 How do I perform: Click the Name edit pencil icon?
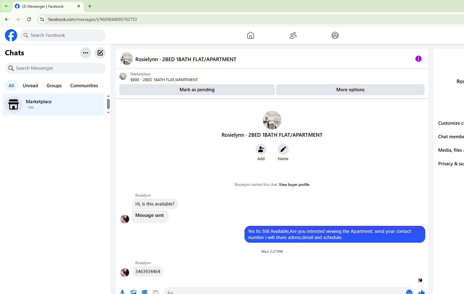tap(283, 149)
